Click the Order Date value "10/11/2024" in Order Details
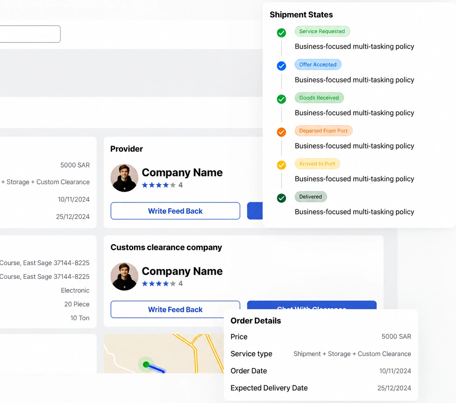 (395, 371)
